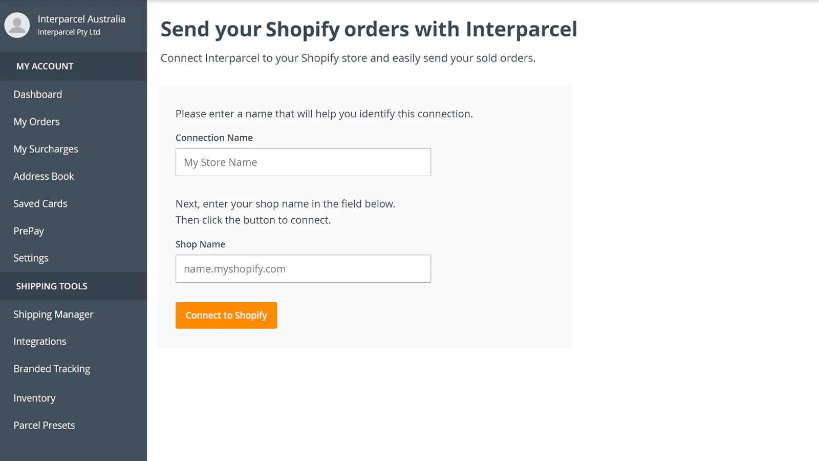
Task: Go to My Orders
Action: click(x=37, y=122)
